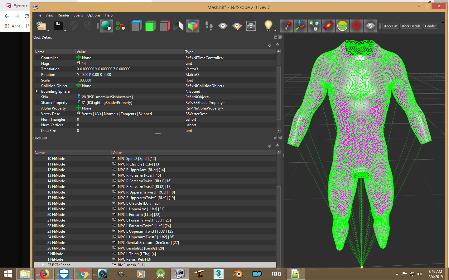Switch to side view red cube

(164, 26)
